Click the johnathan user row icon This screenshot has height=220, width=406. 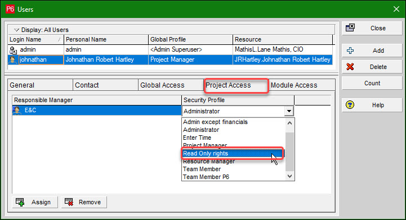[13, 60]
